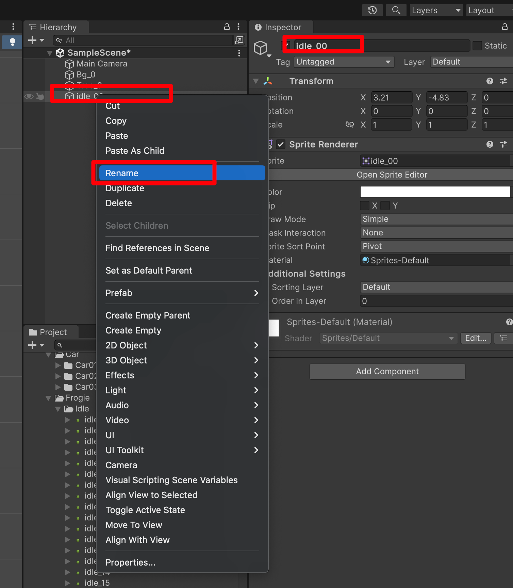Lock the Hierarchy panel with the padlock
Screen dimensions: 513x588
point(227,27)
